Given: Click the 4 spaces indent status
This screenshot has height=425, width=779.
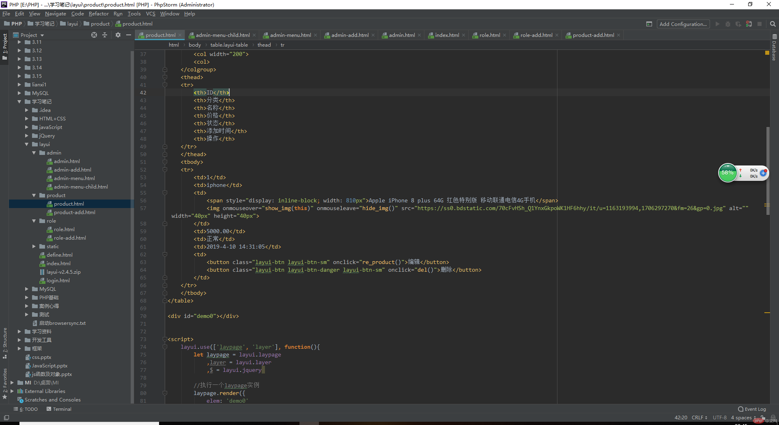Looking at the screenshot, I should tap(743, 418).
